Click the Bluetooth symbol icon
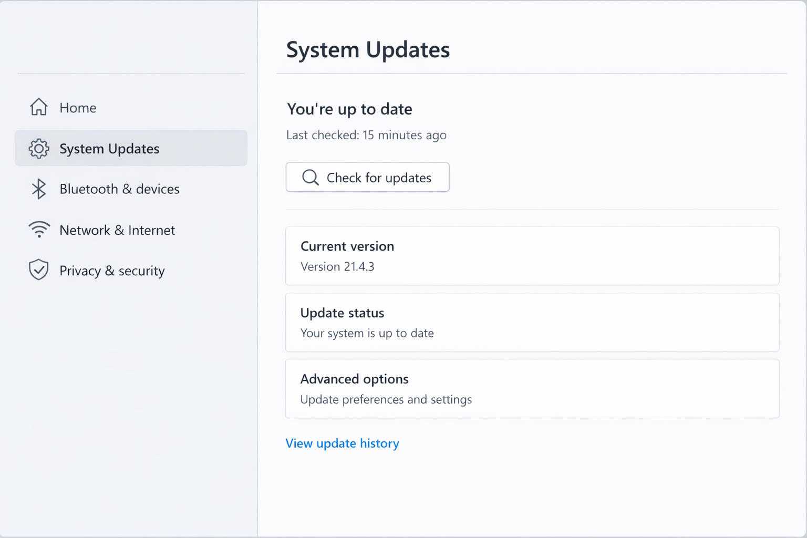This screenshot has height=538, width=807. [x=39, y=189]
